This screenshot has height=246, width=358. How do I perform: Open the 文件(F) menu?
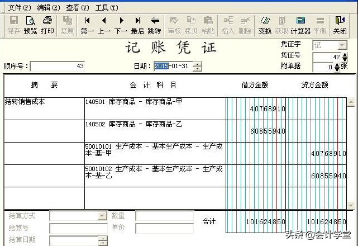[x=19, y=8]
